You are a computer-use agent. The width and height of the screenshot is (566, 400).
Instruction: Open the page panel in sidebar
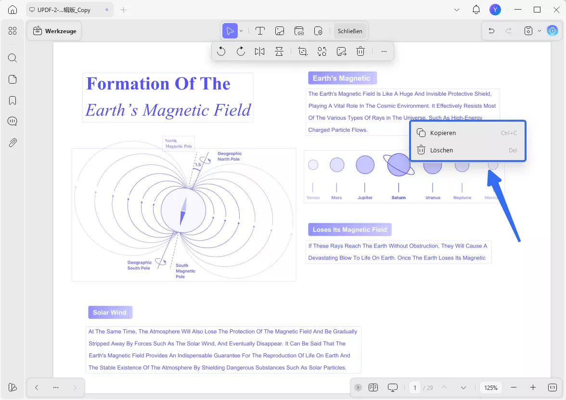(x=13, y=79)
